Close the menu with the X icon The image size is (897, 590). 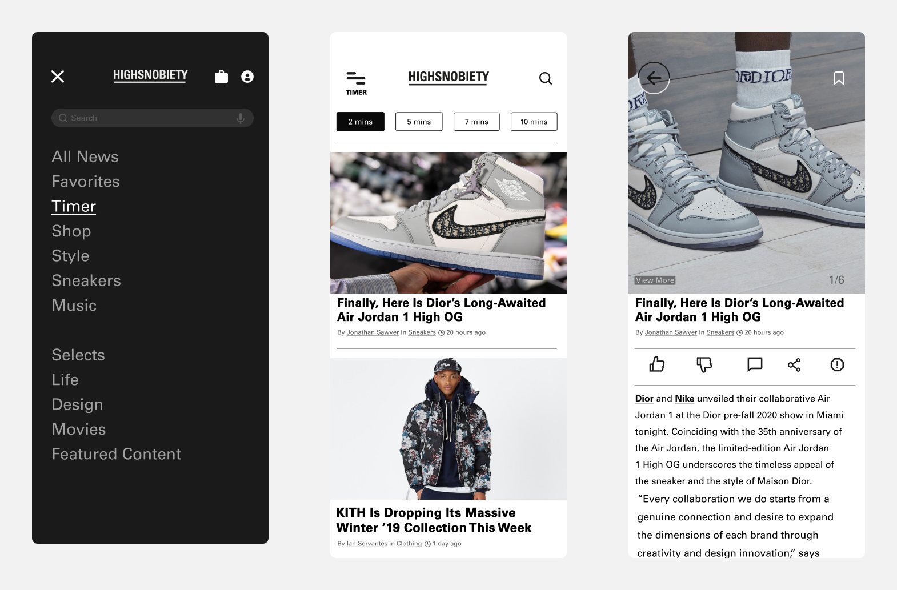pyautogui.click(x=58, y=77)
